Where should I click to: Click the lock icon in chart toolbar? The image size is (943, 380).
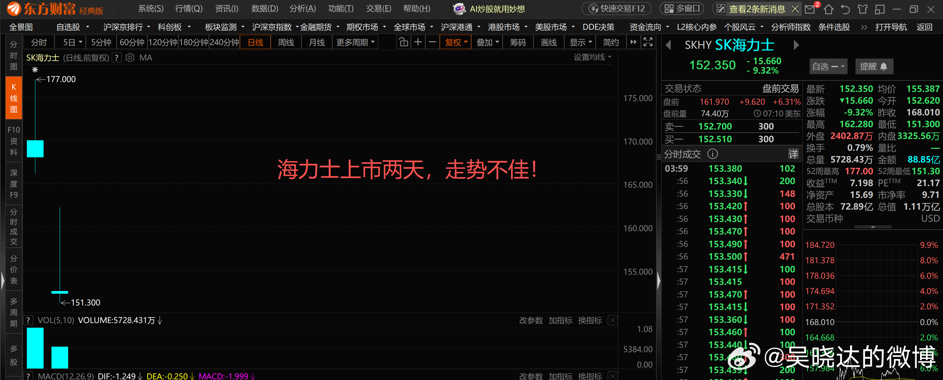coord(403,43)
